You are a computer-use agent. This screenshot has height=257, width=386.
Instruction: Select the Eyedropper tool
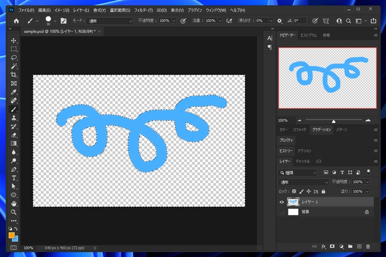pyautogui.click(x=14, y=92)
